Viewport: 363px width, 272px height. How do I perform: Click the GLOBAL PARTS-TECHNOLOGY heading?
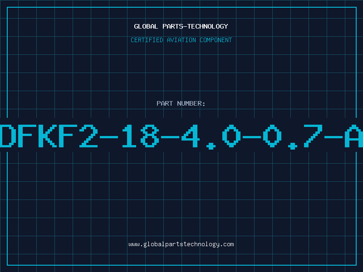click(181, 26)
